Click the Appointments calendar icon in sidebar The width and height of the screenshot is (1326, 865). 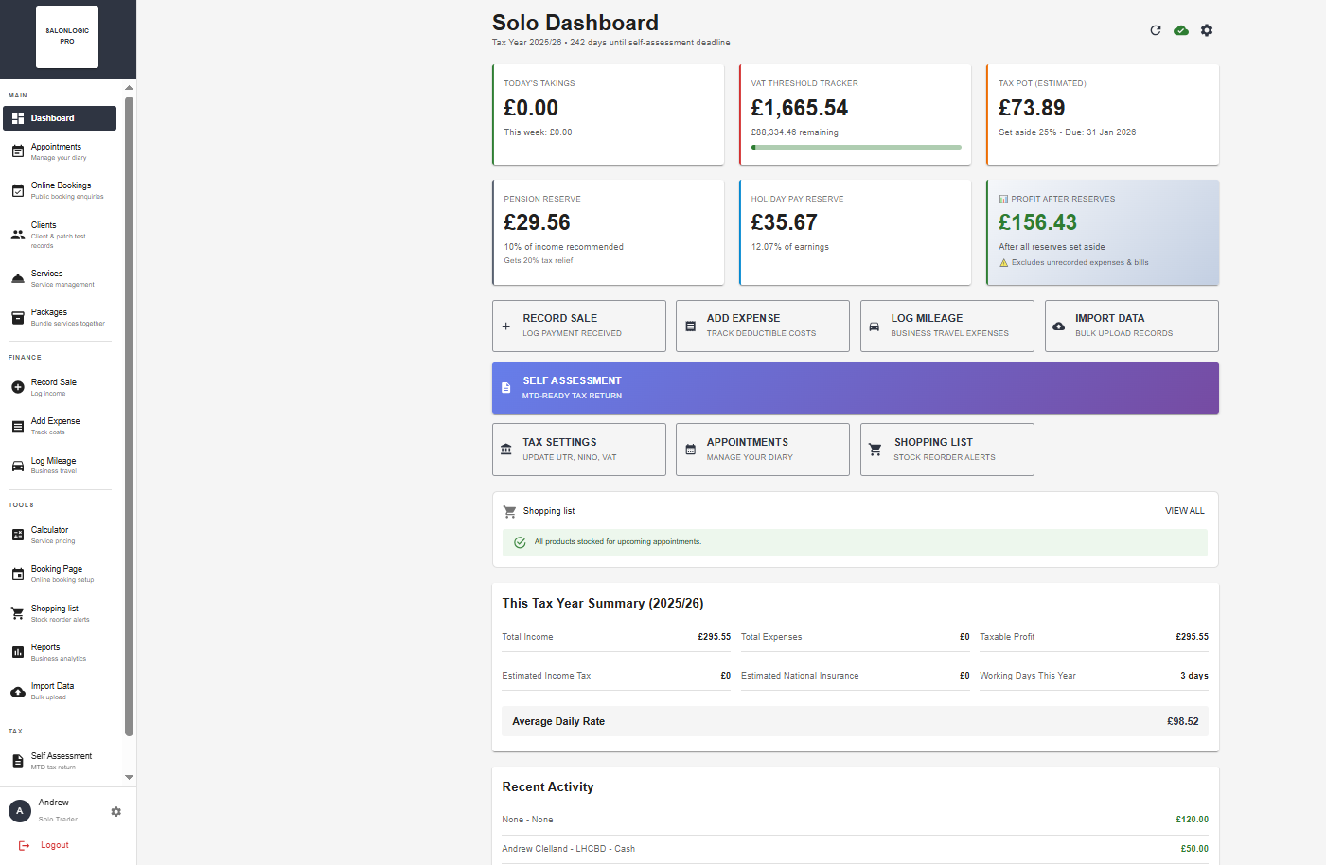[x=18, y=151]
